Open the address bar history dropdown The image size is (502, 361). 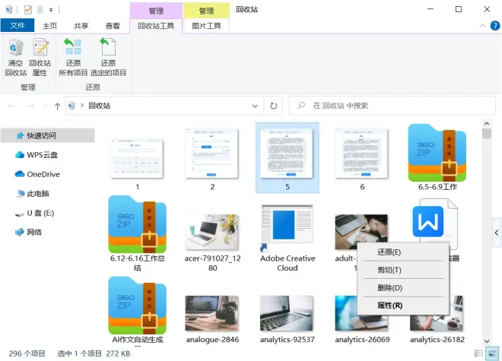[x=256, y=106]
